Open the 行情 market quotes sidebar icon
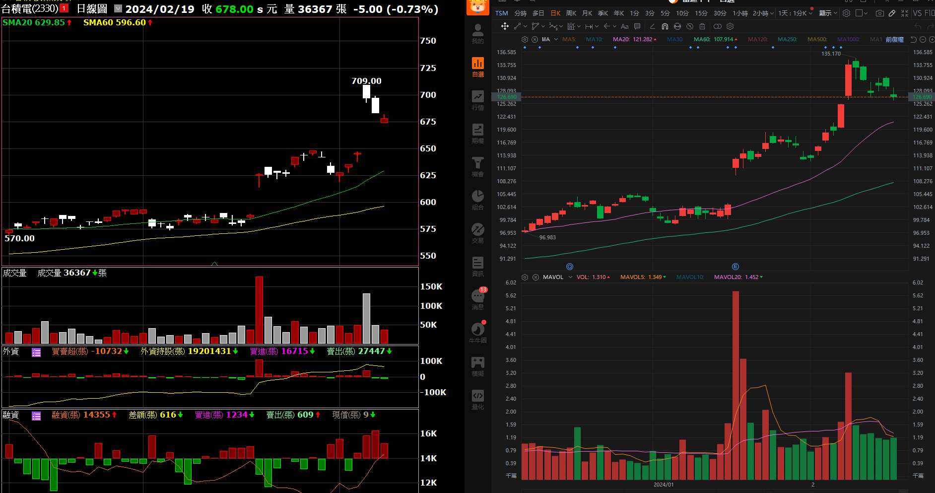 pos(477,100)
